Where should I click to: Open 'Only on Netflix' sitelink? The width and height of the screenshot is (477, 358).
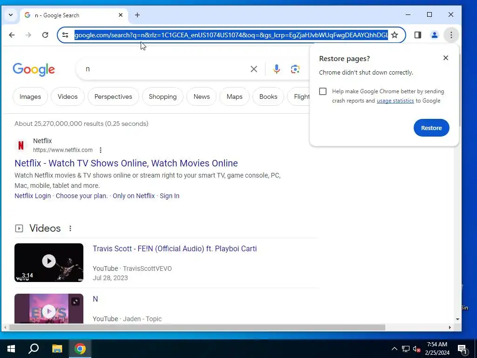coord(134,196)
